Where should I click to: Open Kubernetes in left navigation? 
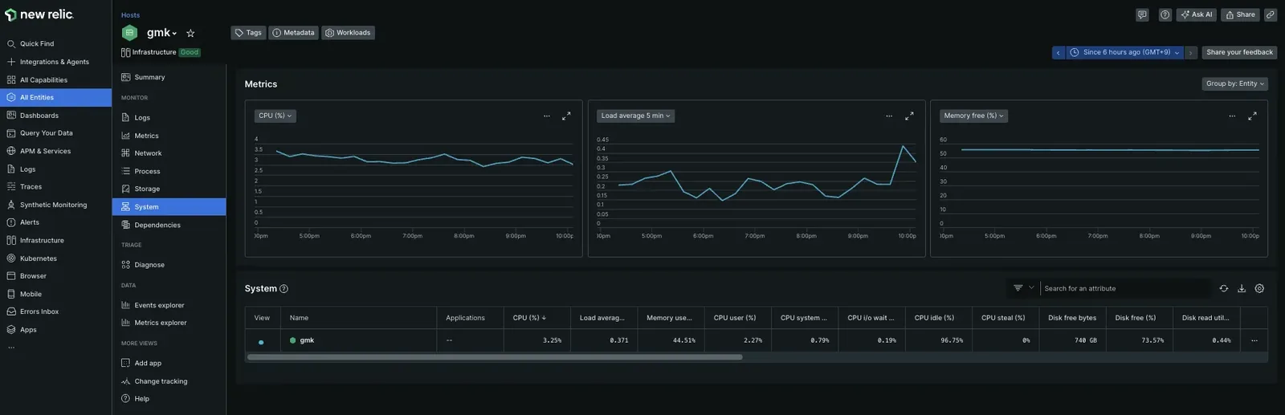39,258
